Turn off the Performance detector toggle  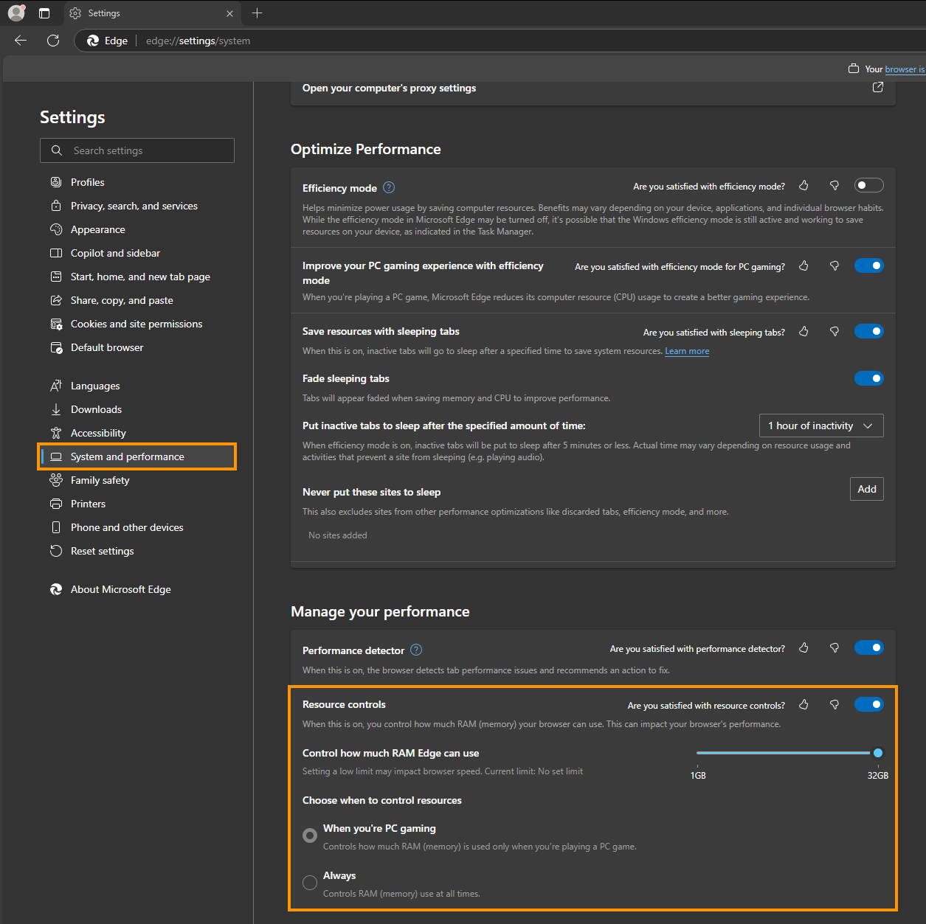click(868, 647)
